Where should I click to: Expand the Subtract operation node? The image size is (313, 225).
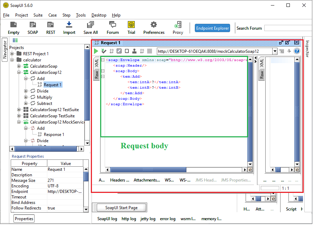[x=26, y=103]
